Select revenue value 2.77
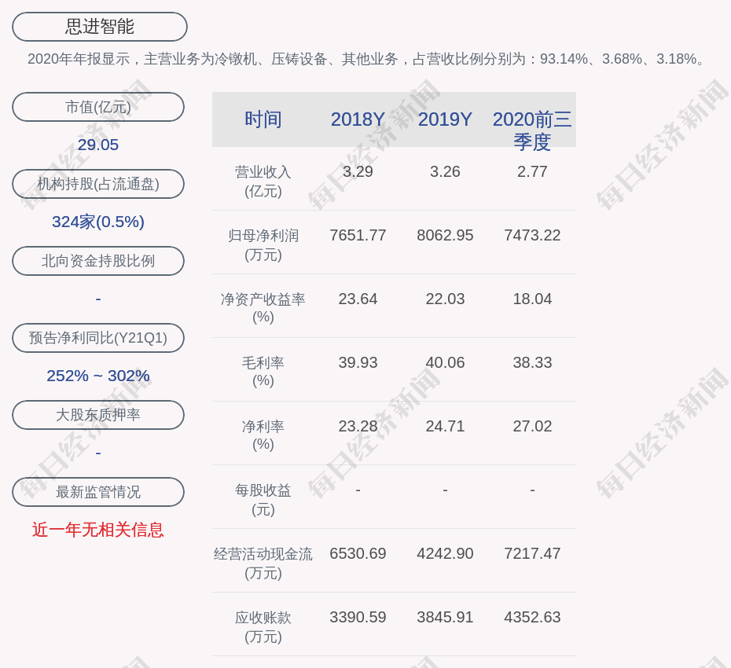This screenshot has width=731, height=668. pos(532,171)
